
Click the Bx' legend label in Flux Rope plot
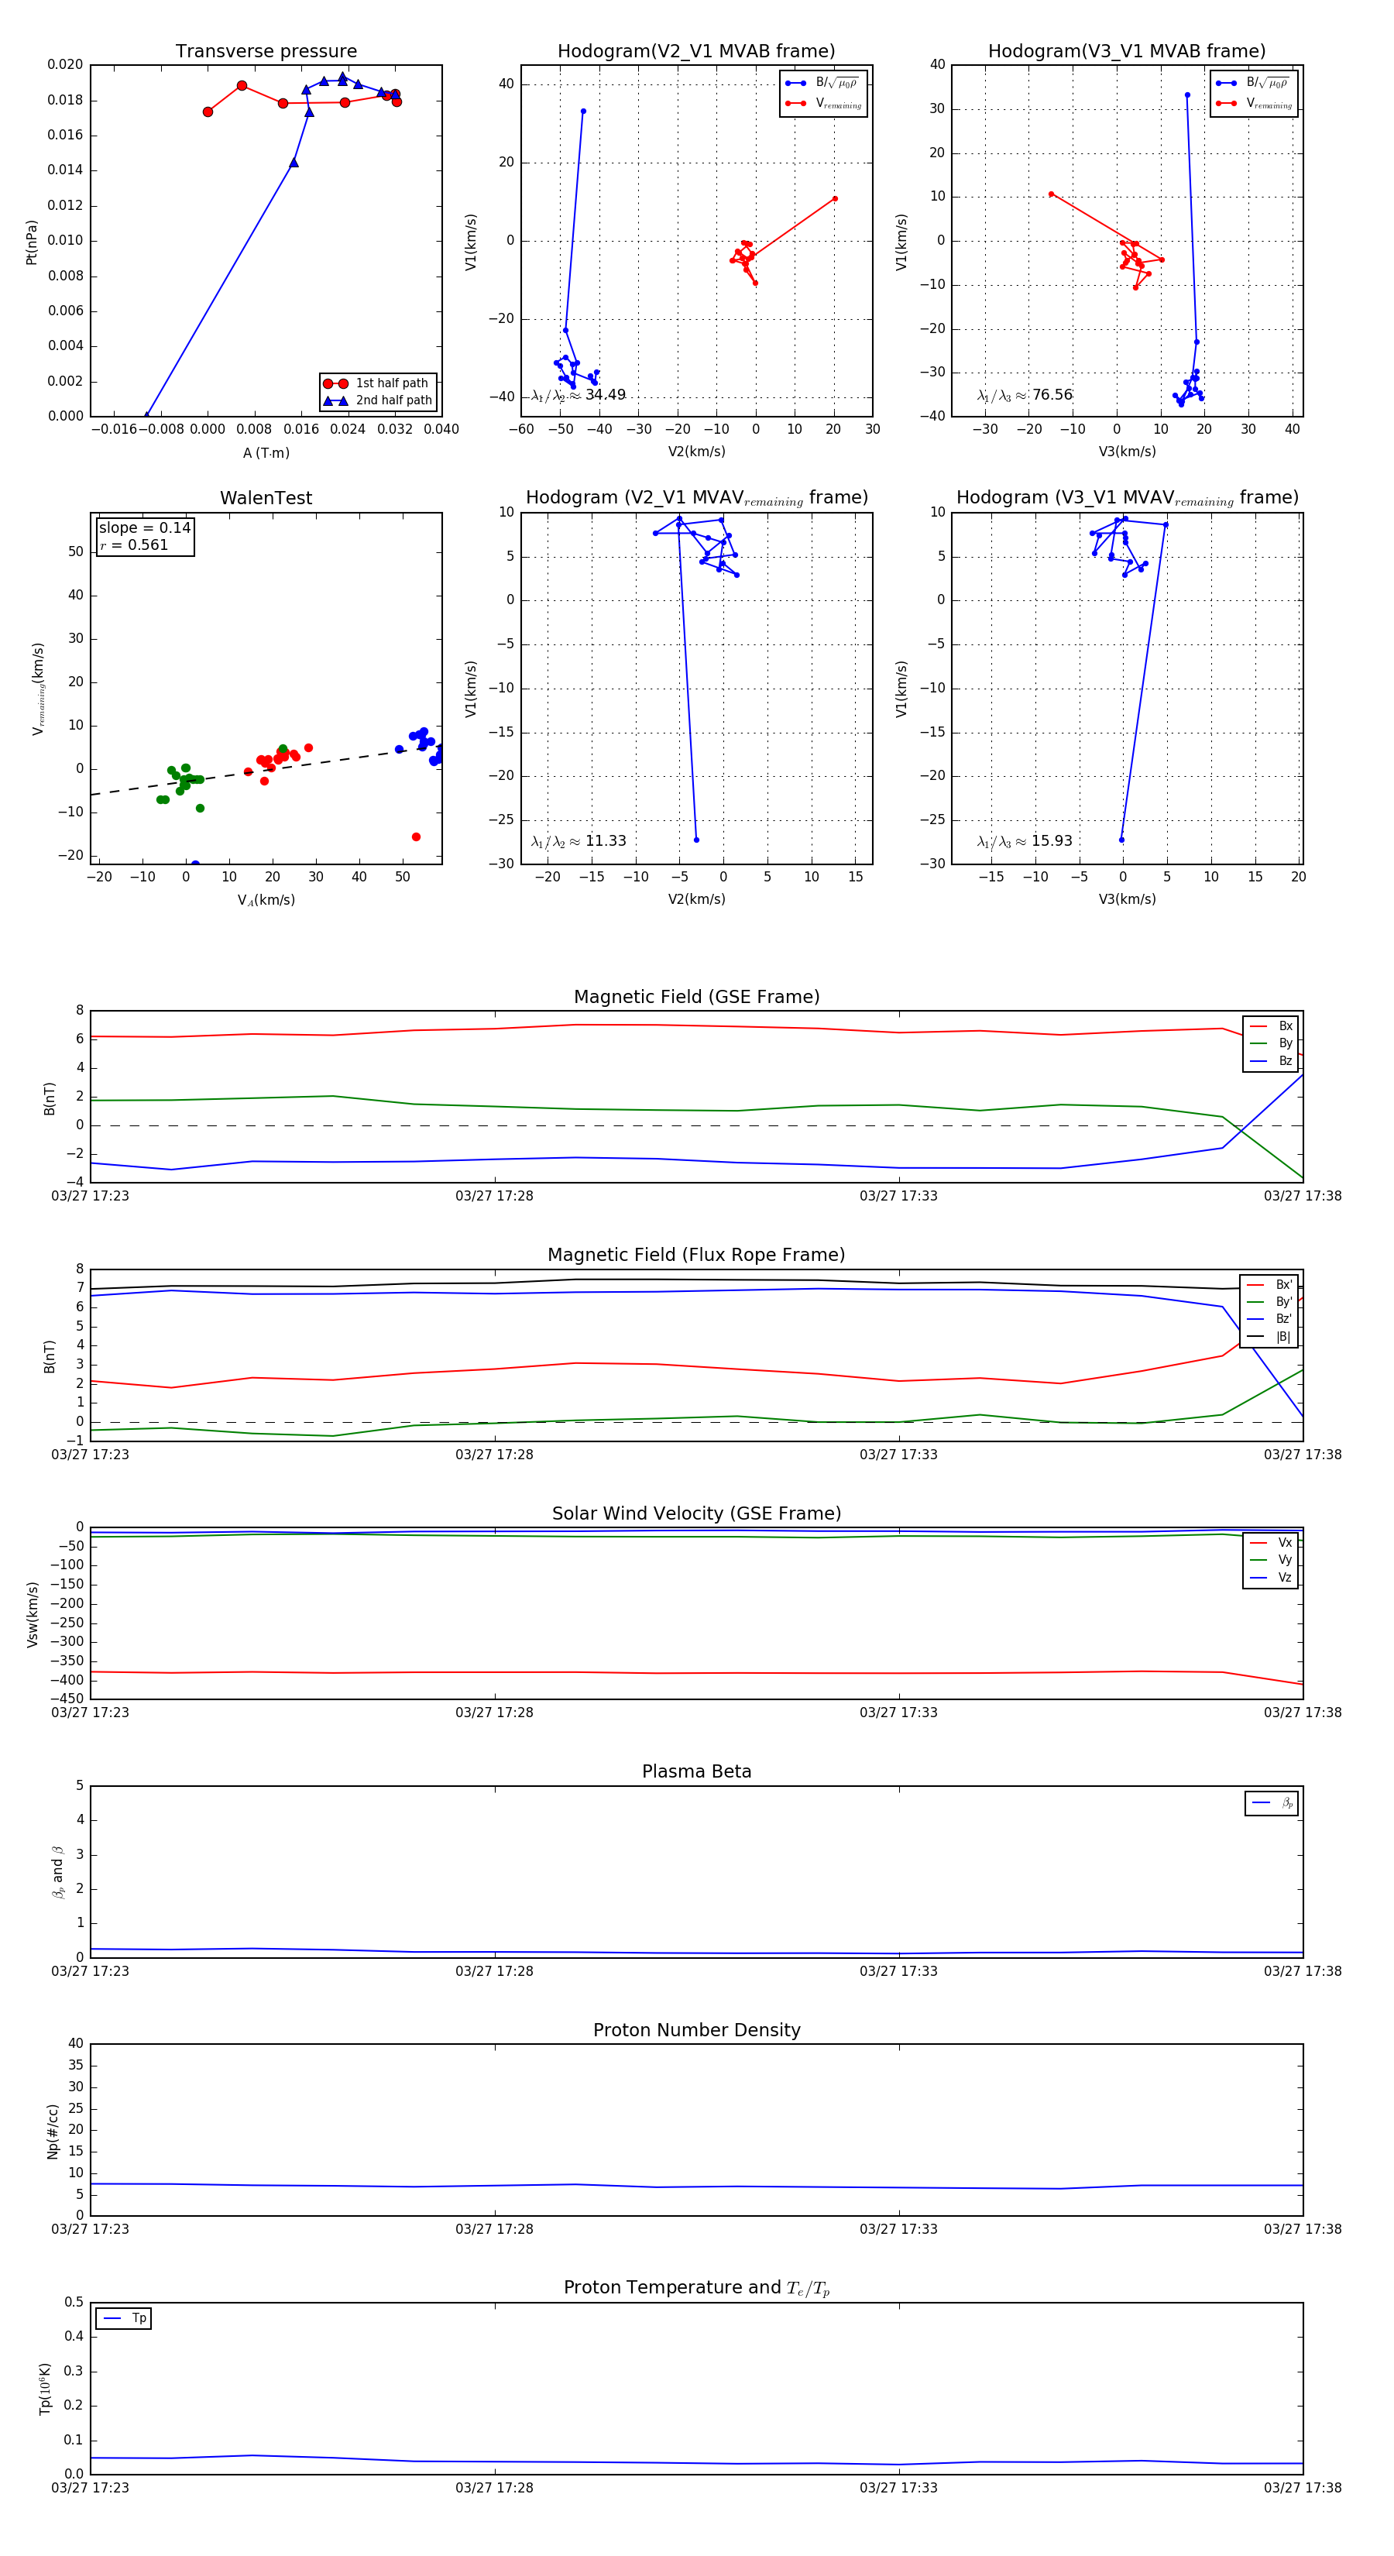pyautogui.click(x=1284, y=1285)
